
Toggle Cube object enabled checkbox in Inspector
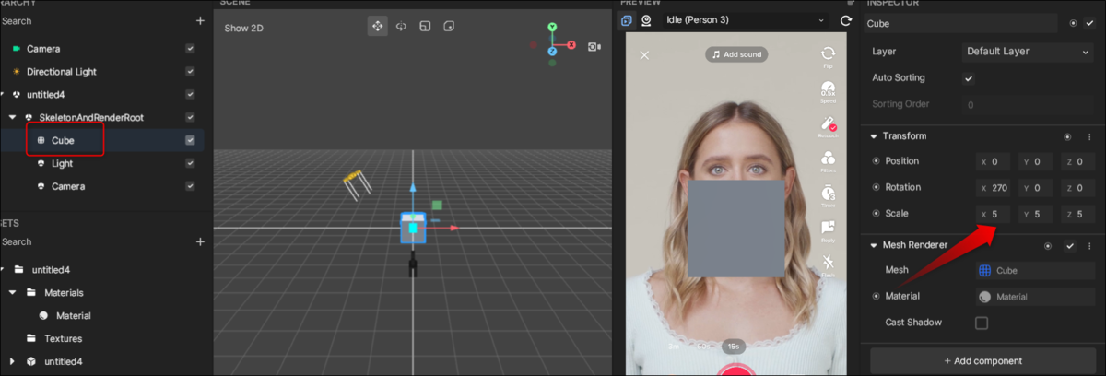(1088, 23)
